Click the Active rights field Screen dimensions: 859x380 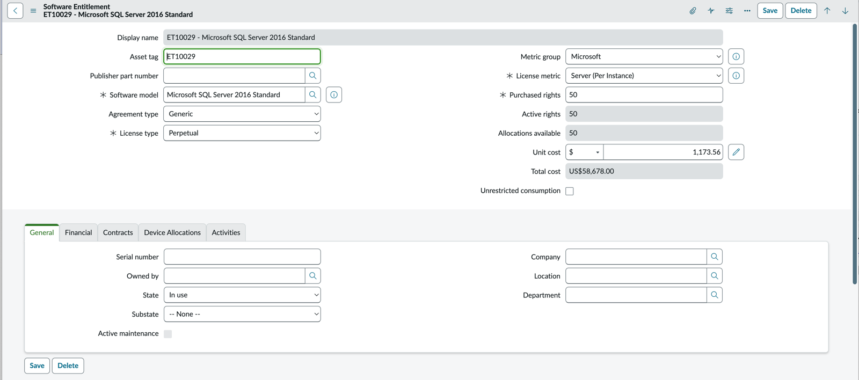644,114
